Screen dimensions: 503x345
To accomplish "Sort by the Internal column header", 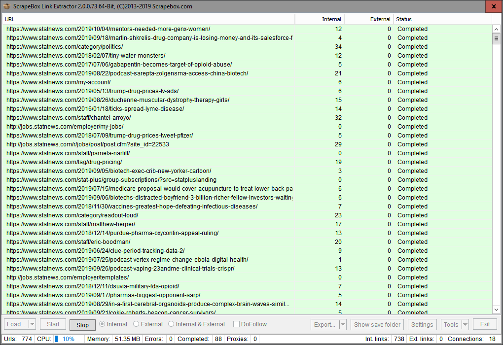I will point(320,19).
